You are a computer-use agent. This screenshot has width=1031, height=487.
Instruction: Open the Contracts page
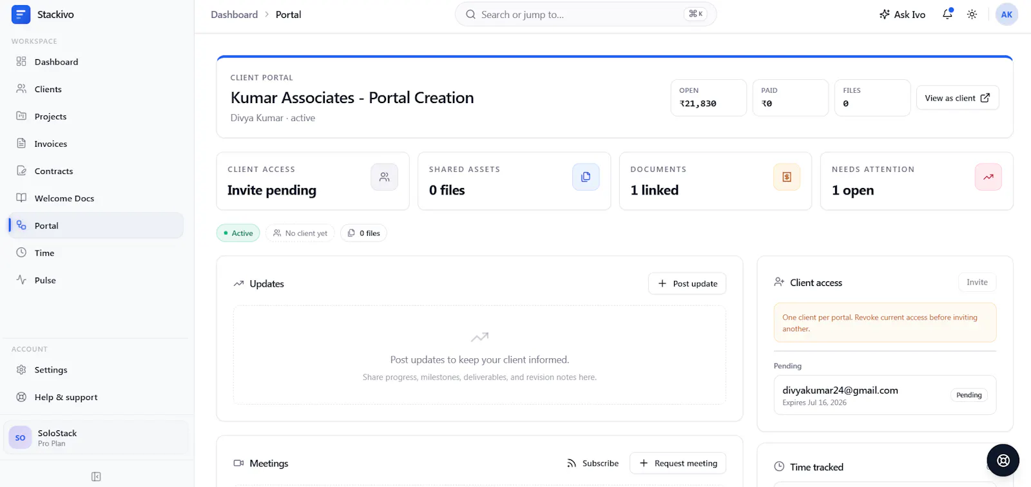[x=96, y=171]
